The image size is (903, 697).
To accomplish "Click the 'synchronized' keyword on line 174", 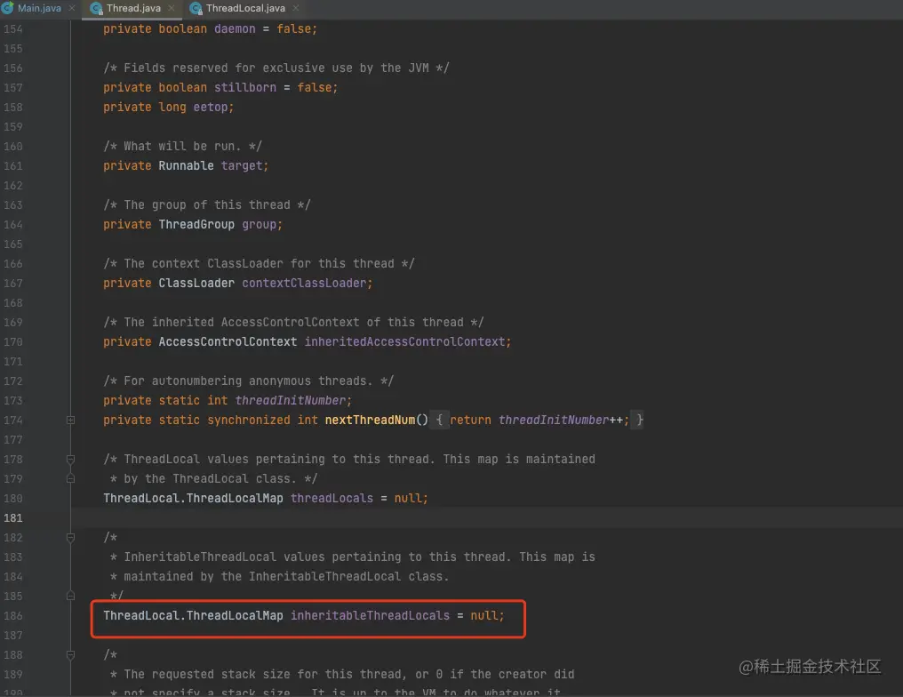I will pyautogui.click(x=248, y=420).
